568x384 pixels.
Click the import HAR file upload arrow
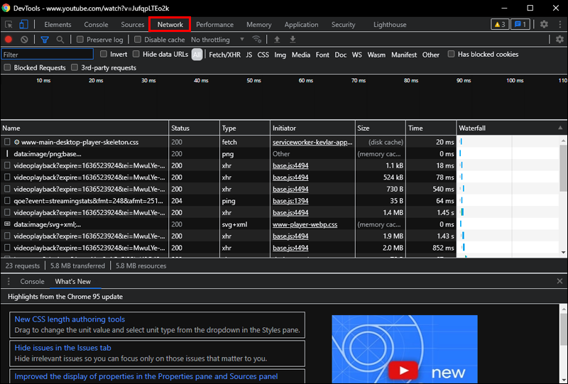click(277, 40)
